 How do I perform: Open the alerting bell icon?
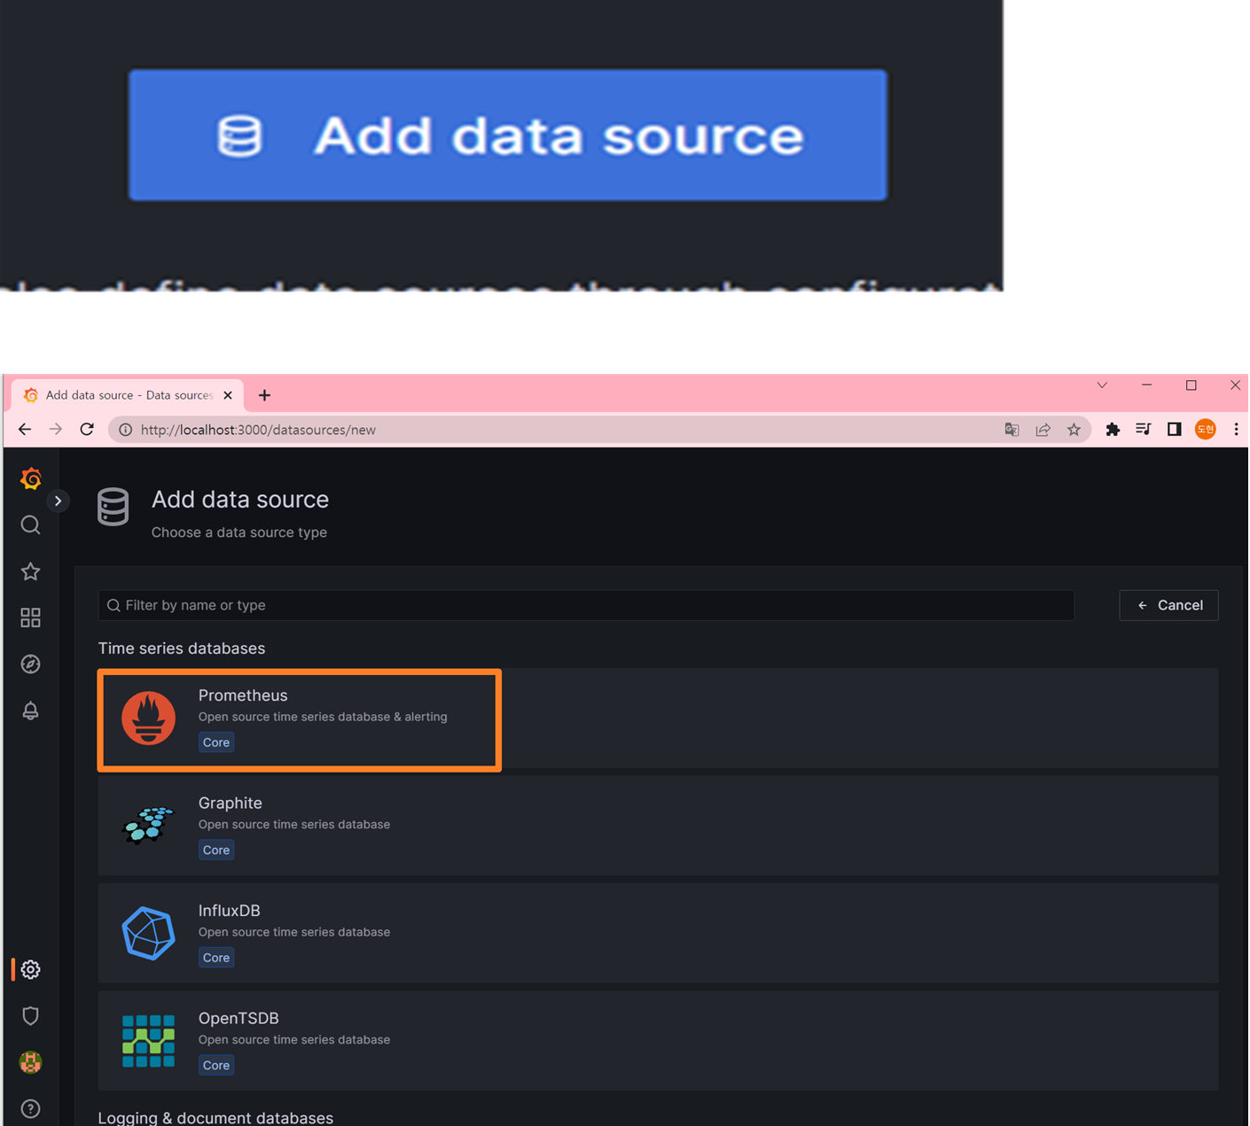31,711
